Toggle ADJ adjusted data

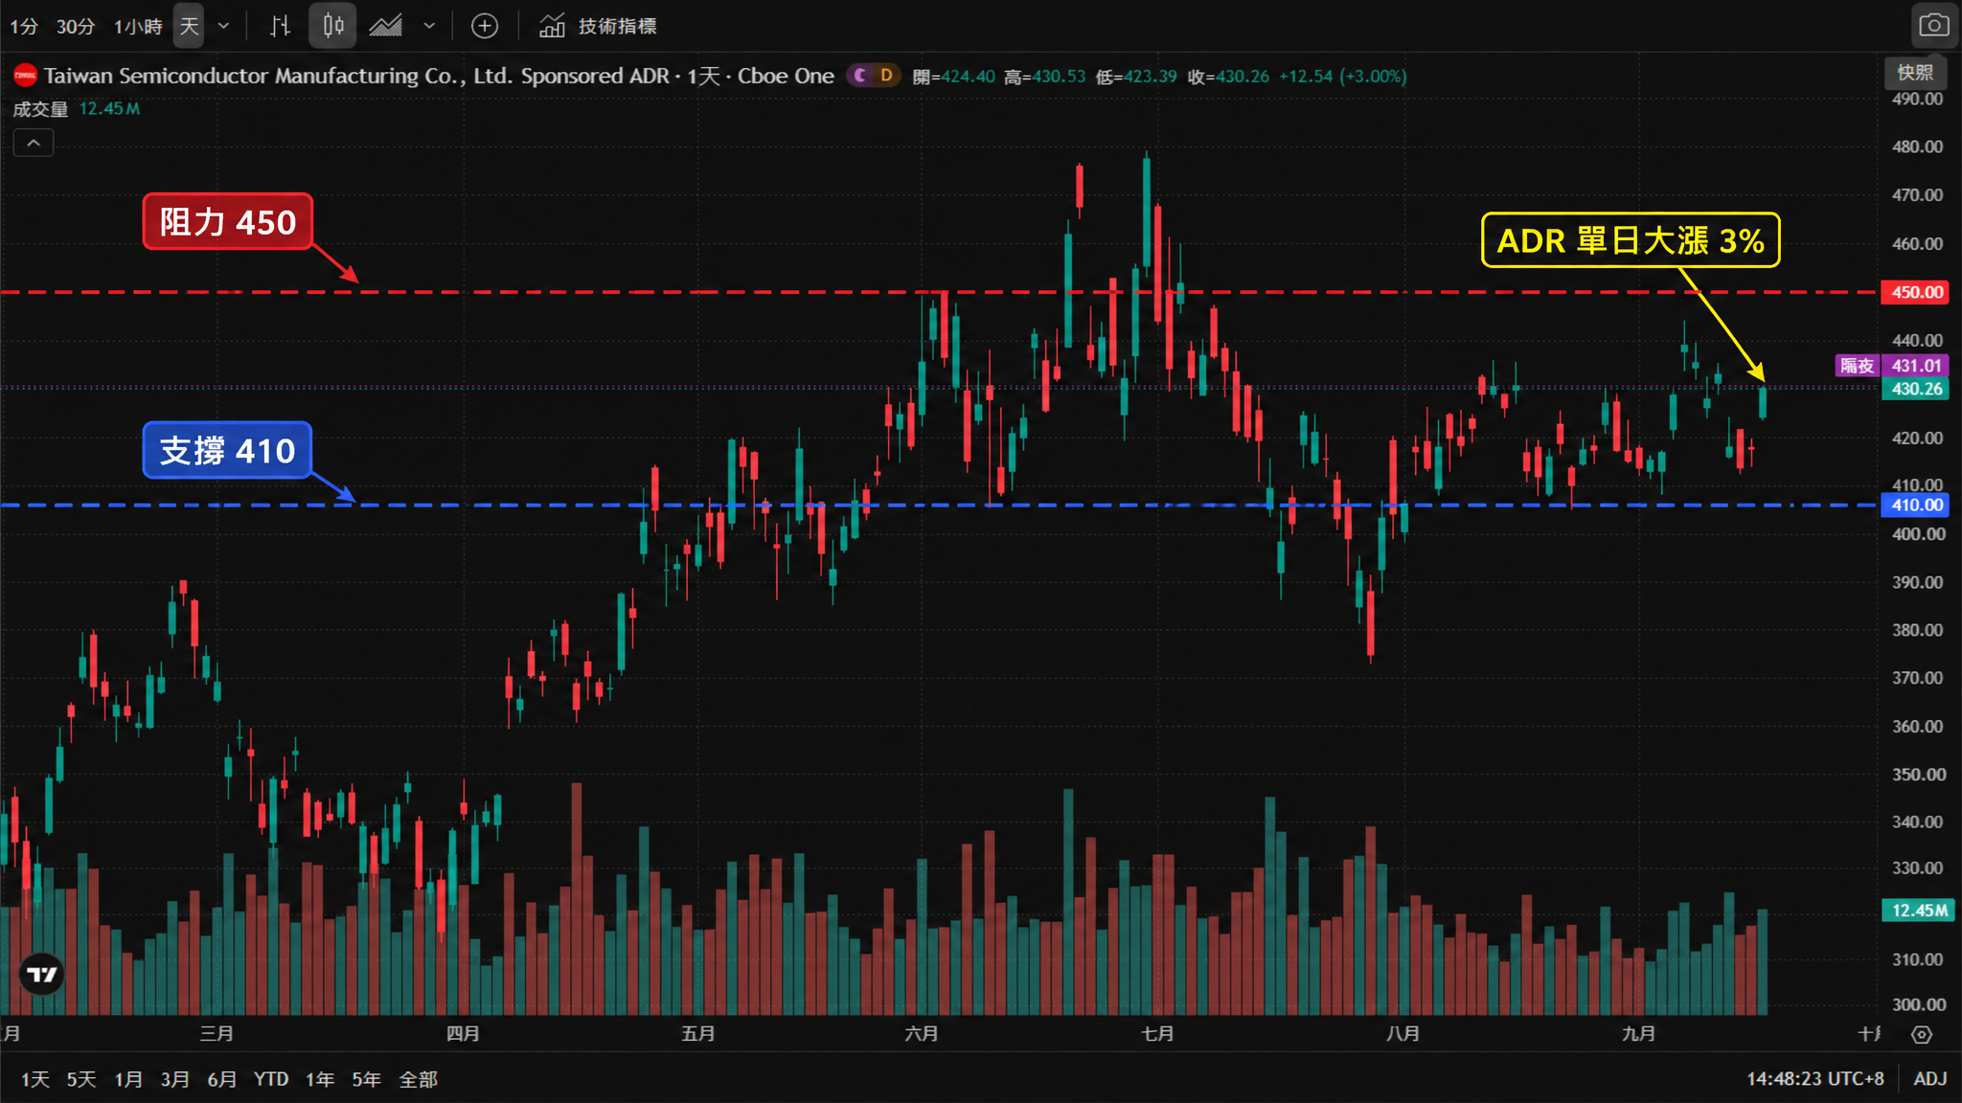pos(1929,1079)
